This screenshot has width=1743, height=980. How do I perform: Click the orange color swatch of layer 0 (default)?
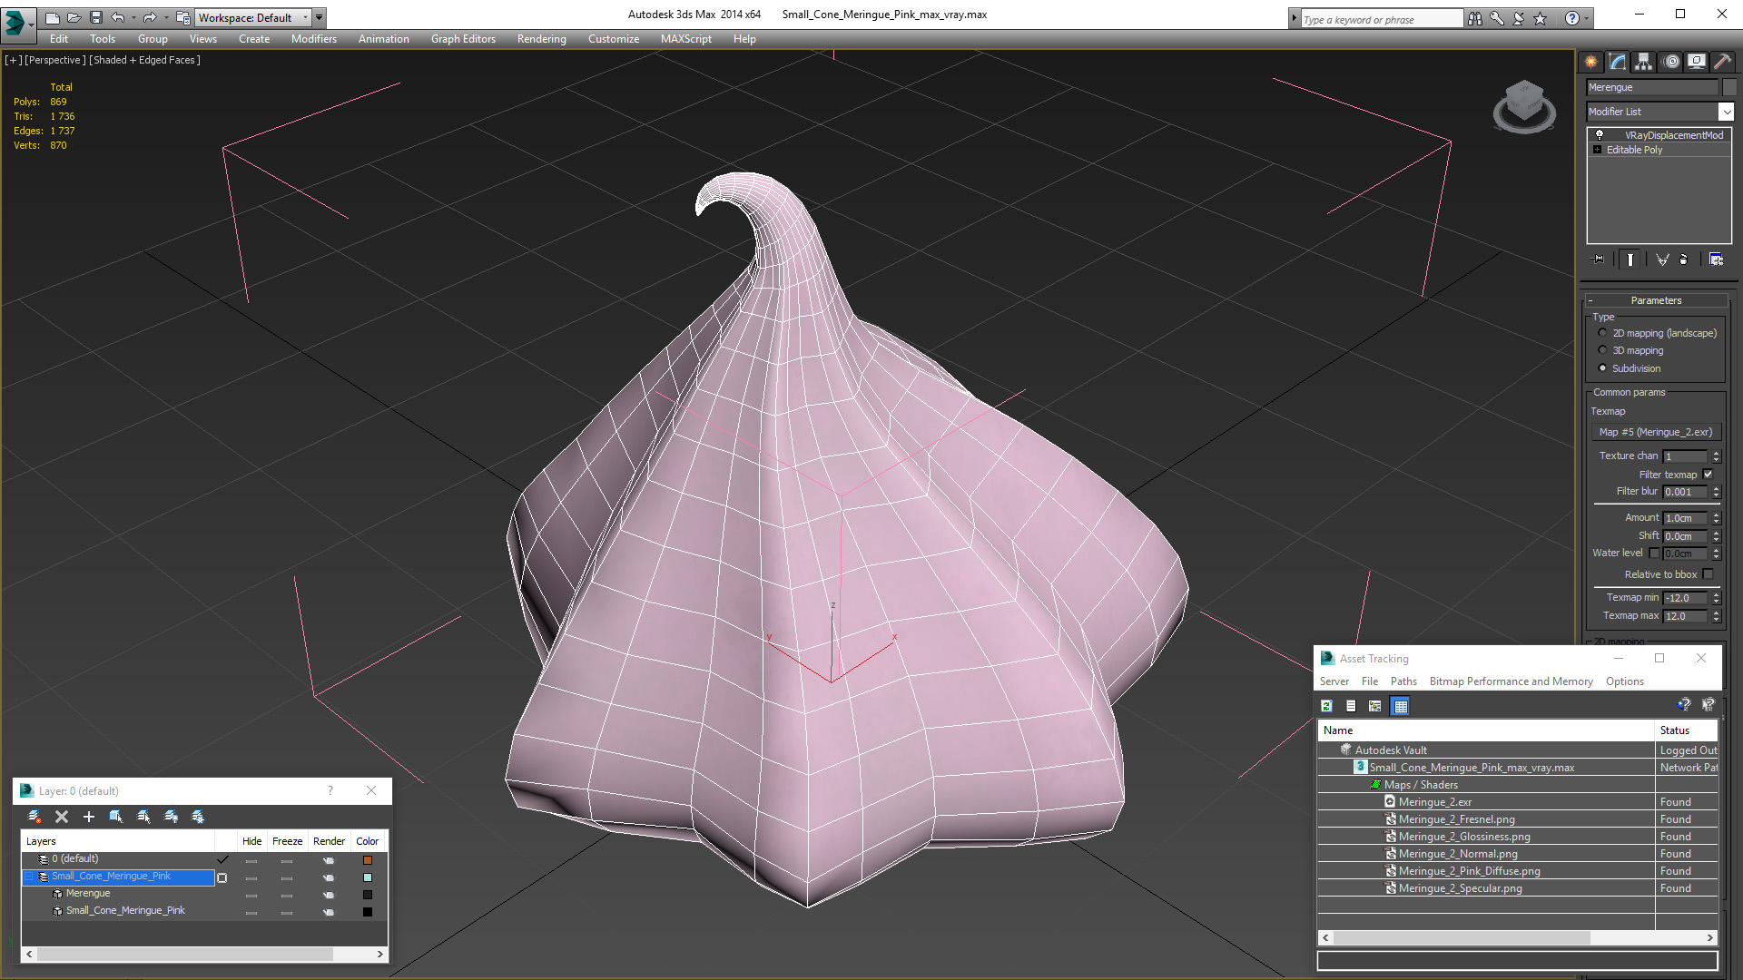click(x=368, y=860)
